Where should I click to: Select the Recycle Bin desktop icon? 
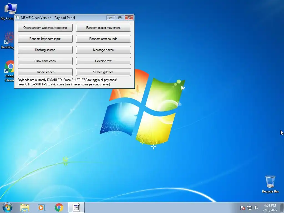270,184
